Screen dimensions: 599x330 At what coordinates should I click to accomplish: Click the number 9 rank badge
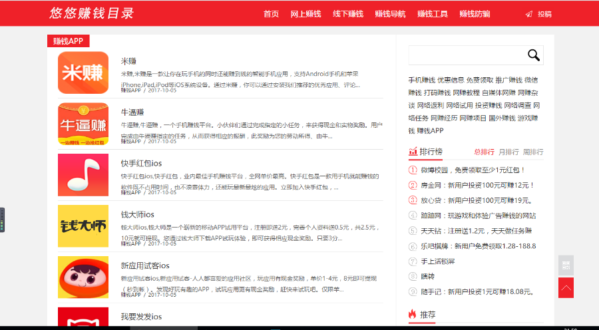point(413,292)
